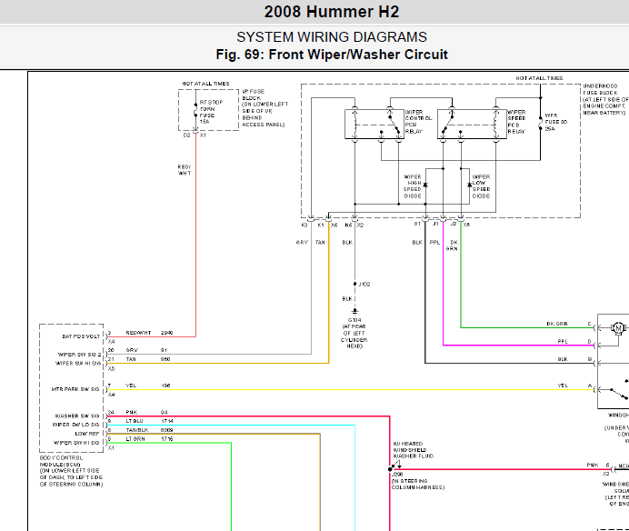Click the "TAN" label below connector K1
629x531 pixels.
(320, 243)
